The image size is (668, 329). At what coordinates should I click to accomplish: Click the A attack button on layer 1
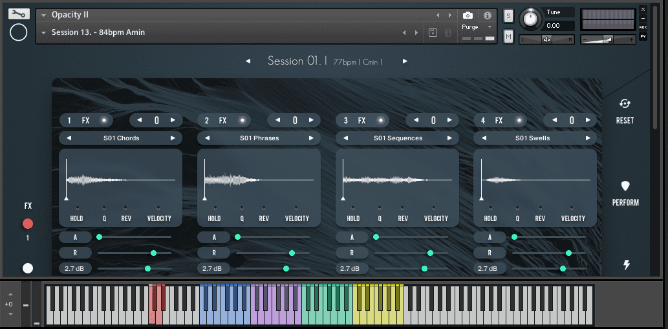click(x=76, y=237)
